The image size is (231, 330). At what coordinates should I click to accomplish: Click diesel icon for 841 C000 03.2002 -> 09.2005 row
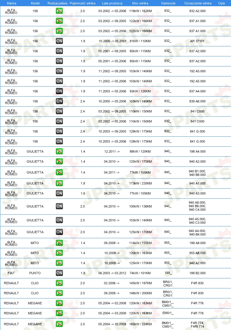click(x=59, y=111)
